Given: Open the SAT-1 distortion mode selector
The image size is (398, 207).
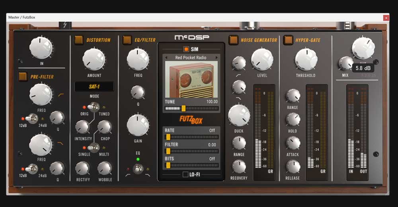Looking at the screenshot, I should click(94, 86).
